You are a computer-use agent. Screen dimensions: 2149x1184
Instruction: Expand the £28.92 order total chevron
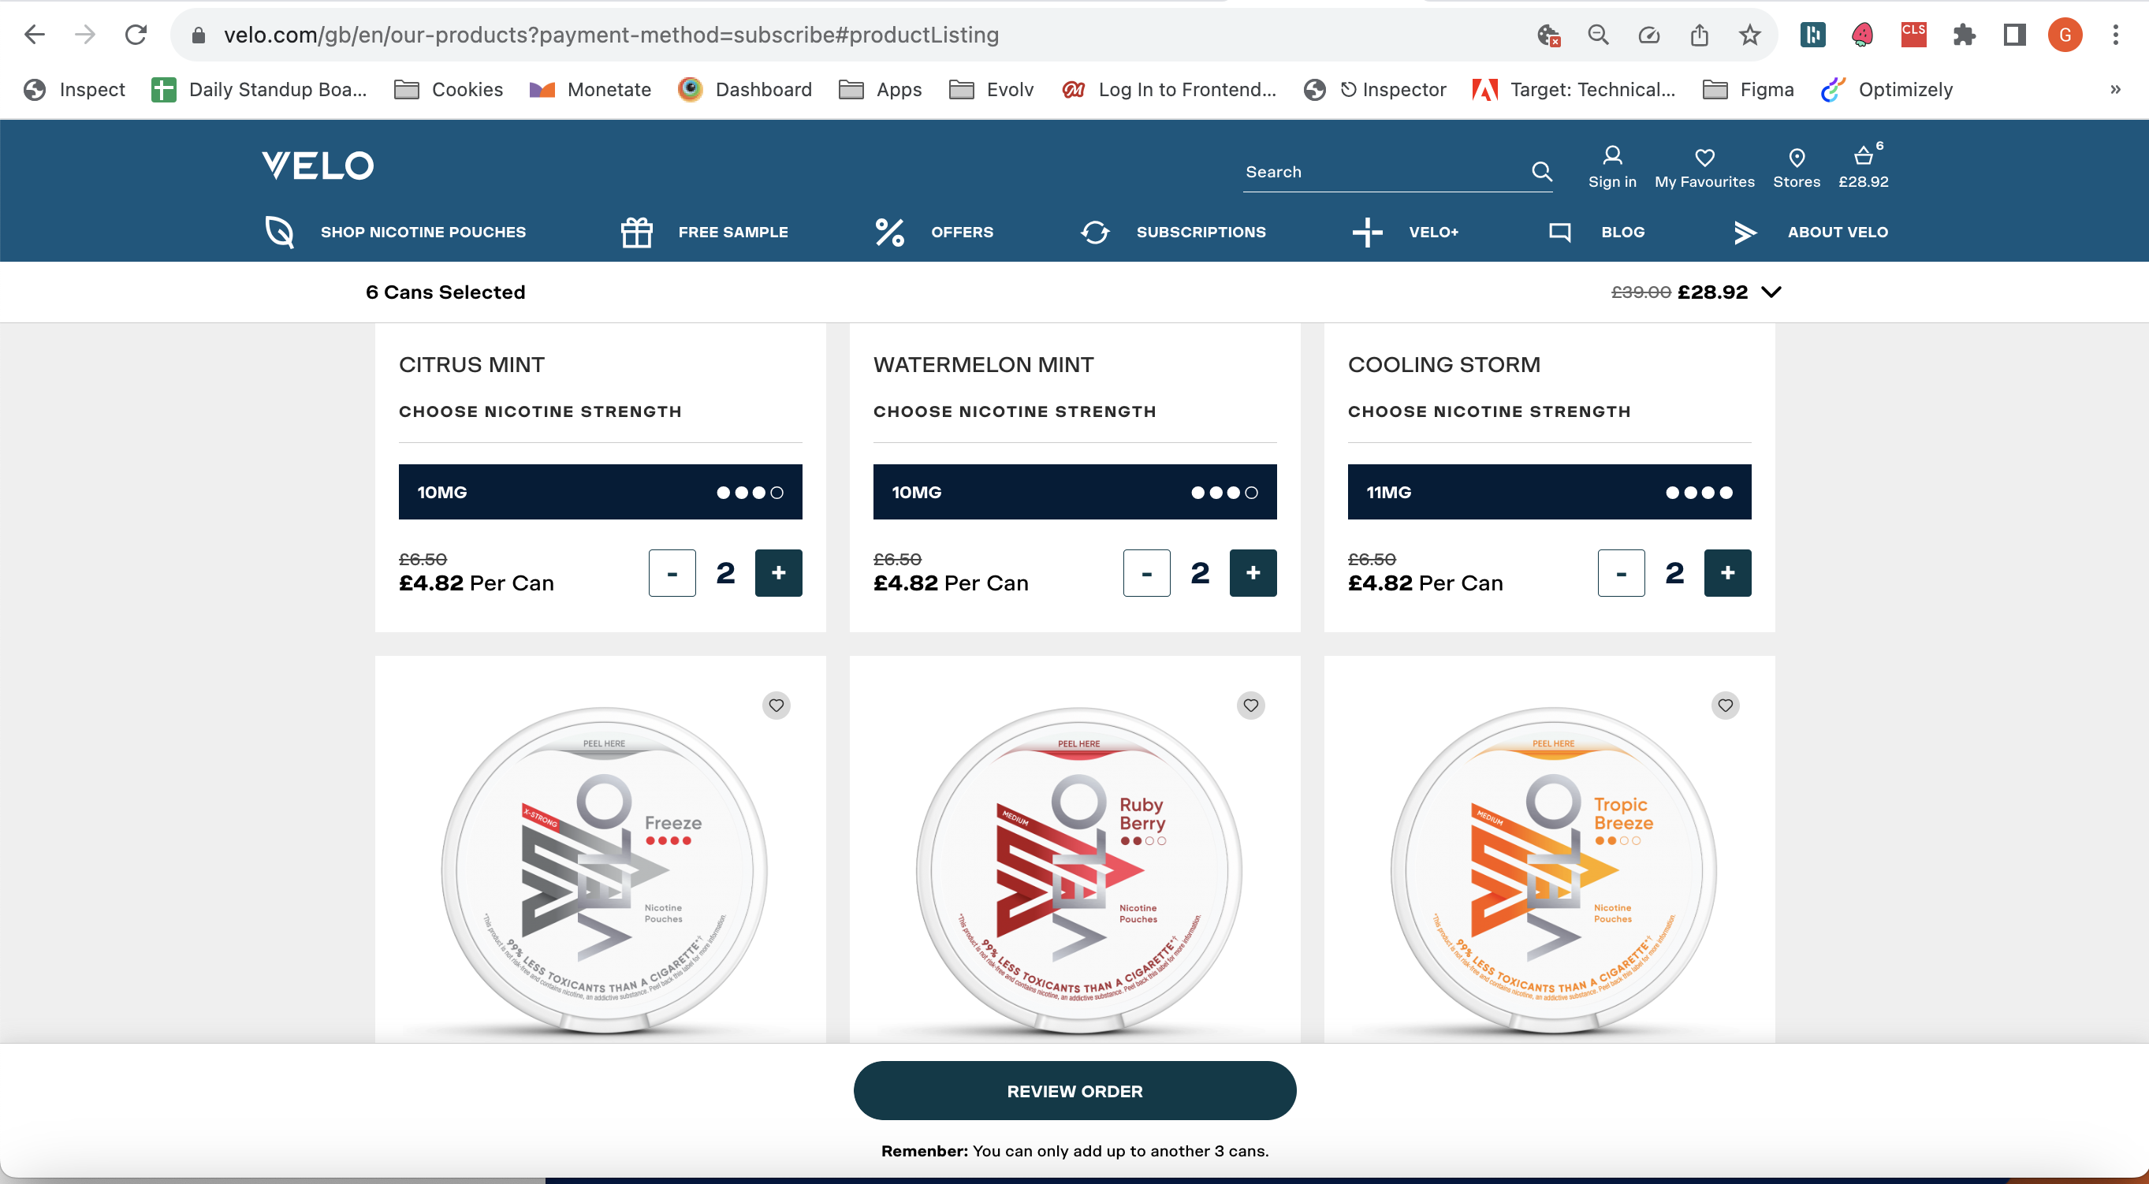(1771, 292)
